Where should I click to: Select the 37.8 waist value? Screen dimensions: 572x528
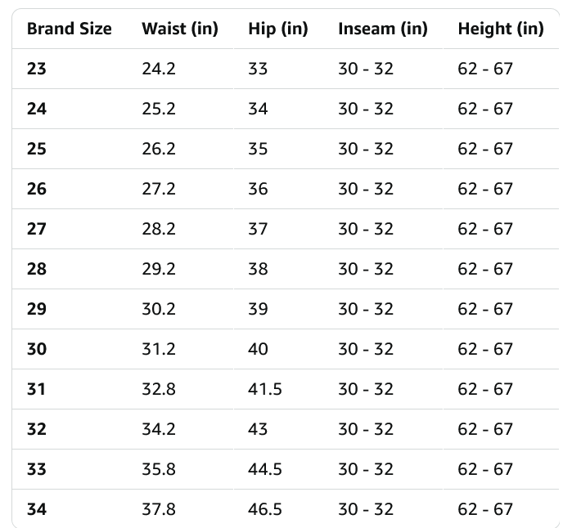[159, 509]
